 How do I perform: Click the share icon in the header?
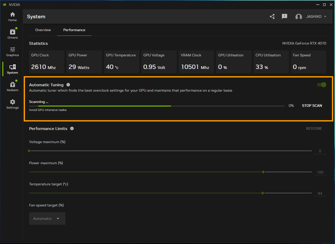[272, 16]
